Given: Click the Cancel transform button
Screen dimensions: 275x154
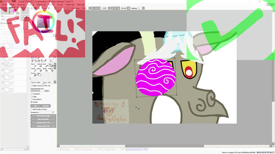Looking at the screenshot, I should pyautogui.click(x=46, y=106).
